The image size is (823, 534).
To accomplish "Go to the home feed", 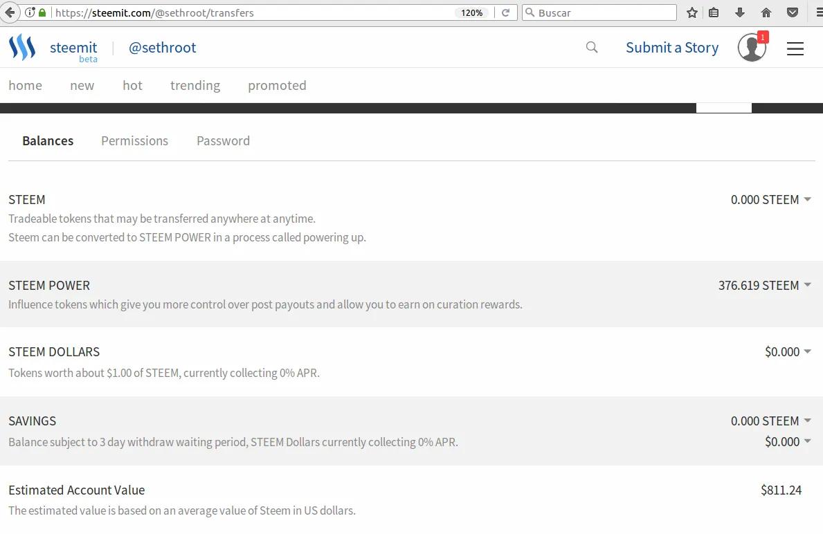I will [25, 86].
